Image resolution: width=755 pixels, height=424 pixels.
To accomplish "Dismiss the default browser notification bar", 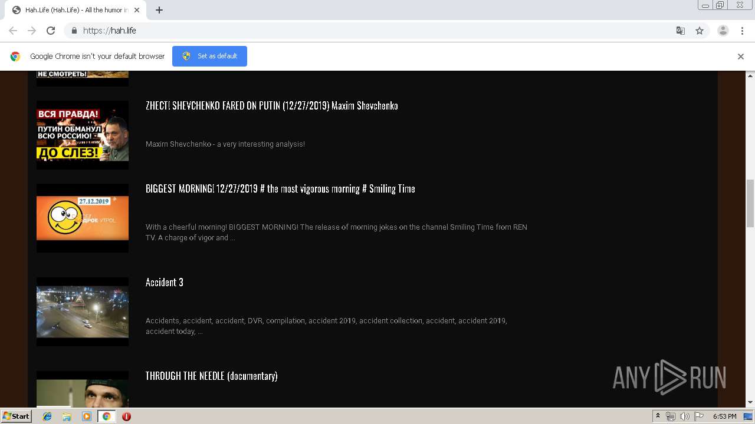I will point(741,57).
